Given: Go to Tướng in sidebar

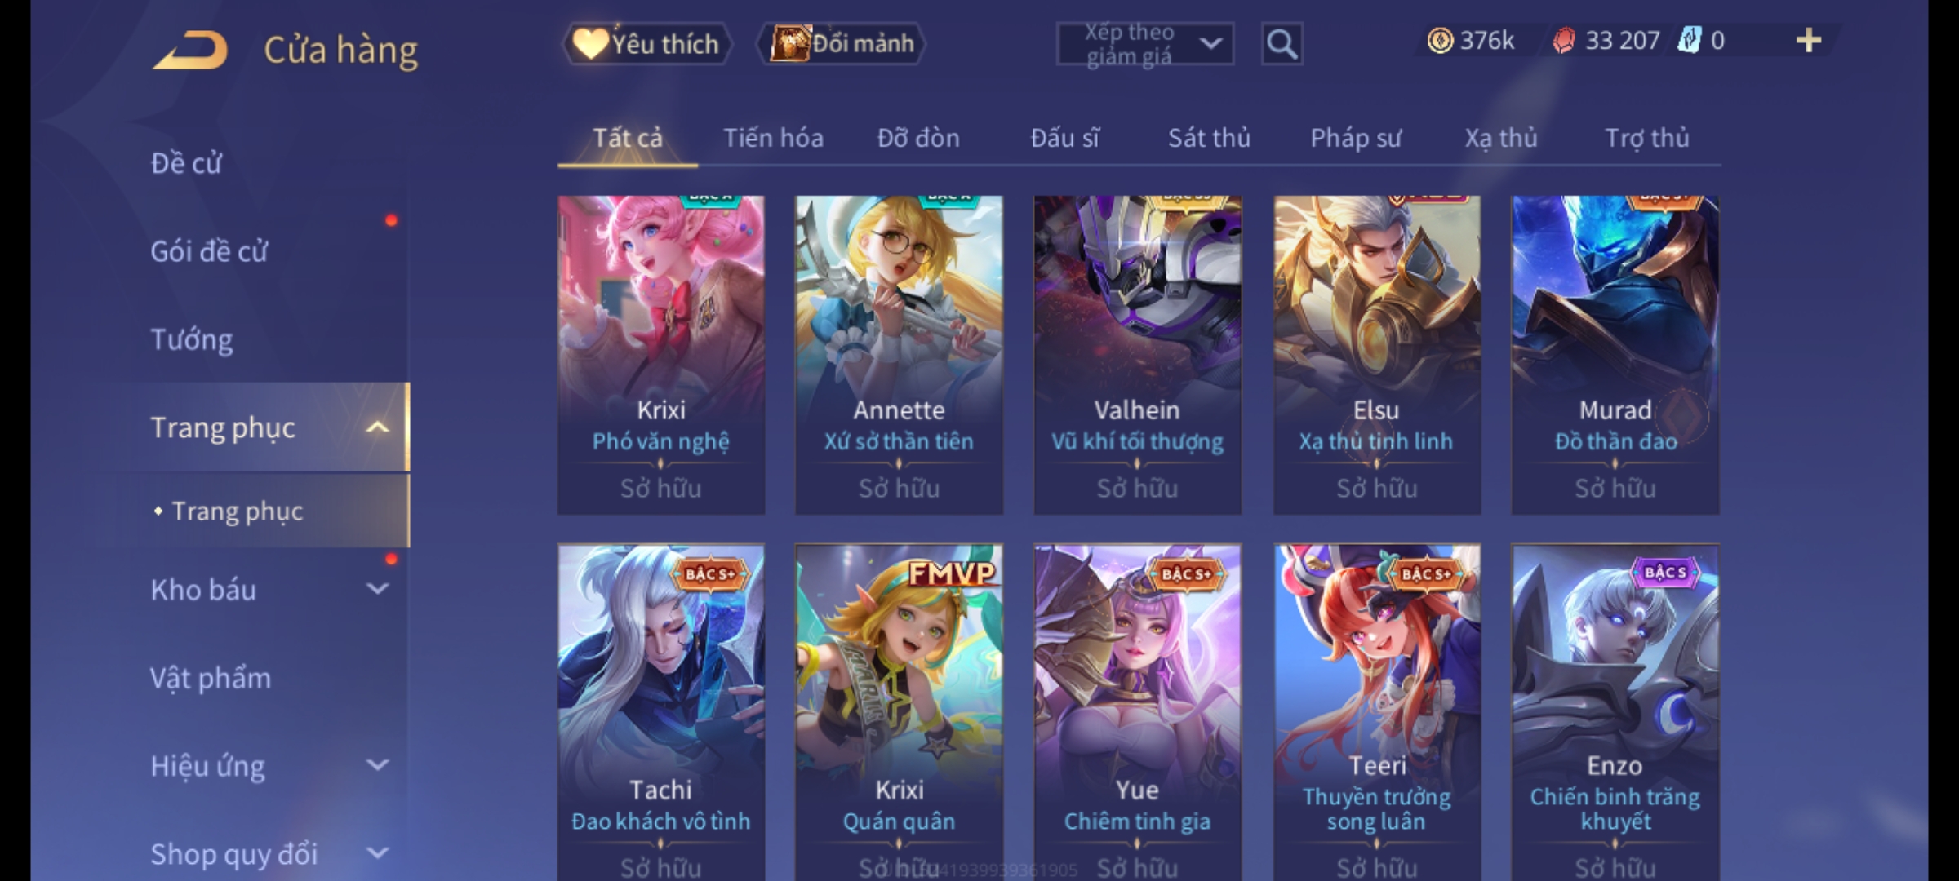Looking at the screenshot, I should pyautogui.click(x=192, y=339).
